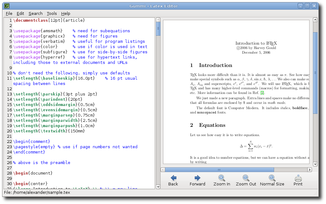Viewport: 326px width, 204px height.
Task: Click the '2 Equations' preview heading
Action: 208,125
